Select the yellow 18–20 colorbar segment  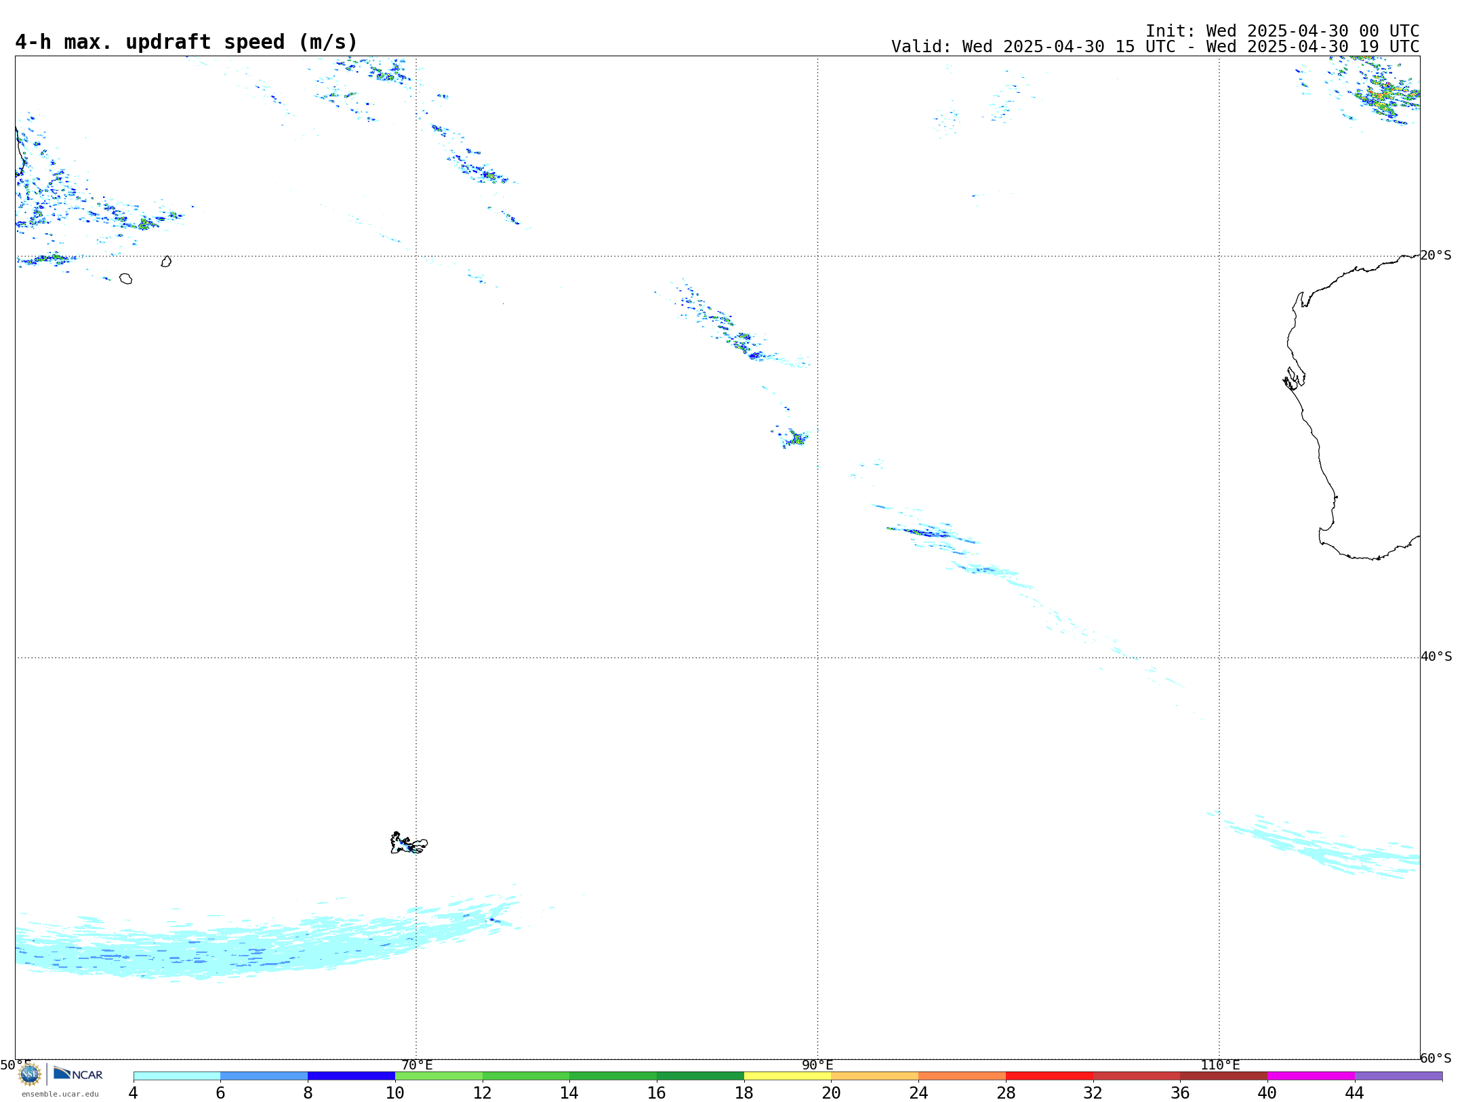(x=788, y=1076)
